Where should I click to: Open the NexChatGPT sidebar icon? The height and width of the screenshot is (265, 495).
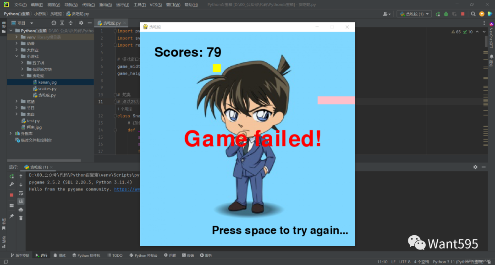pyautogui.click(x=491, y=24)
